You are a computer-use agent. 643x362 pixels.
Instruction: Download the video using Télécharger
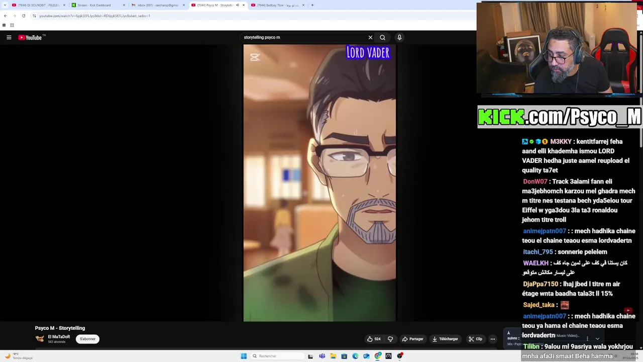445,339
